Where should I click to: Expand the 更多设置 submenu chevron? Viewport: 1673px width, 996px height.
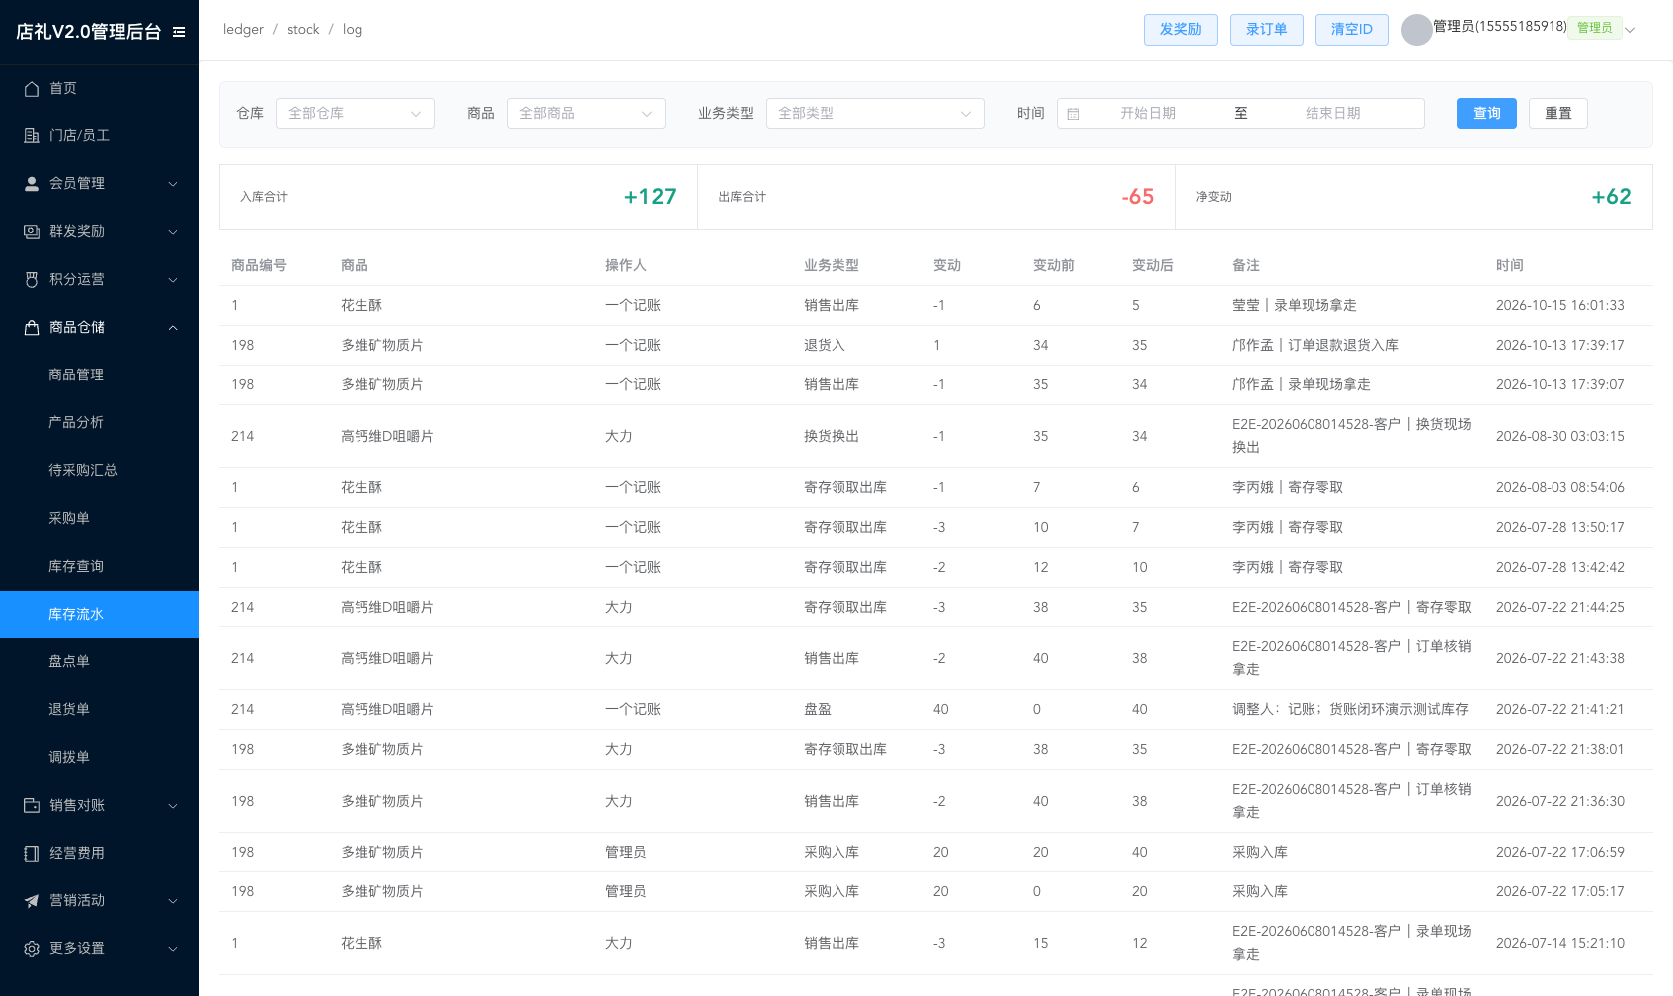coord(173,949)
